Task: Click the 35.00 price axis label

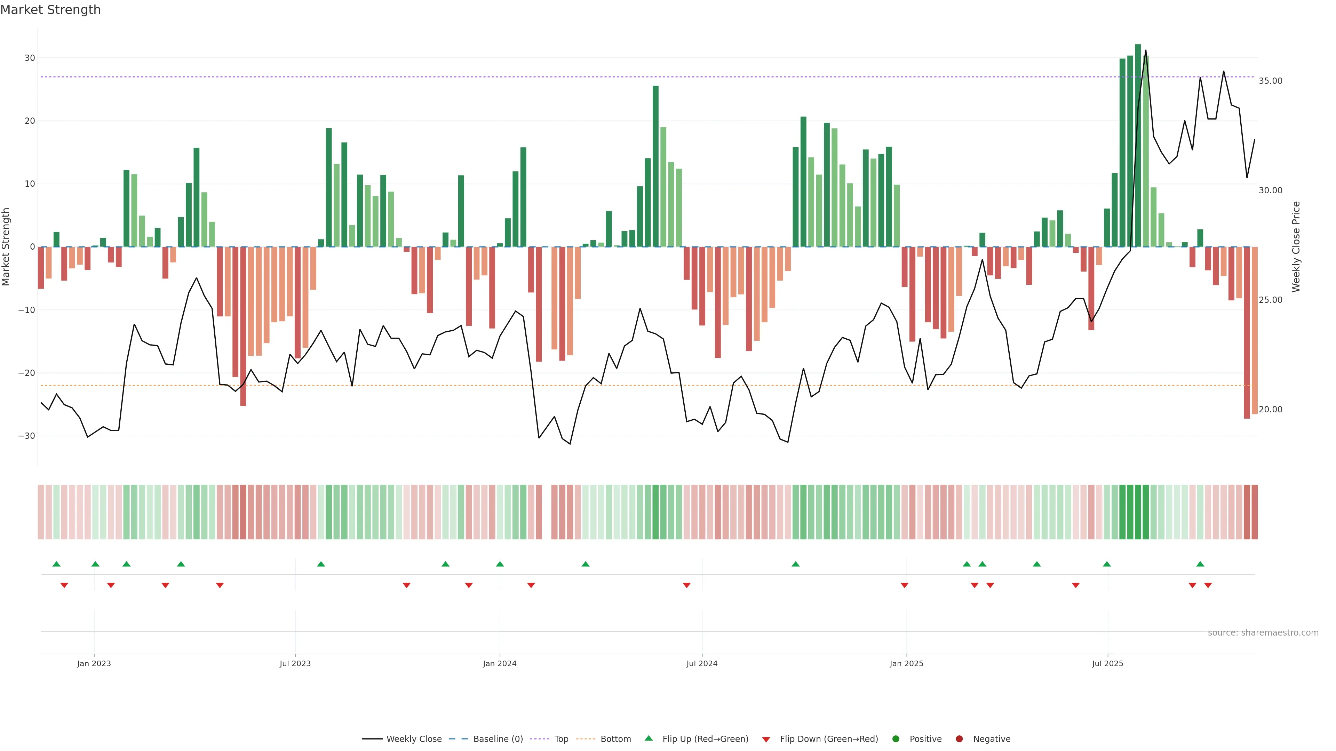Action: click(1270, 81)
